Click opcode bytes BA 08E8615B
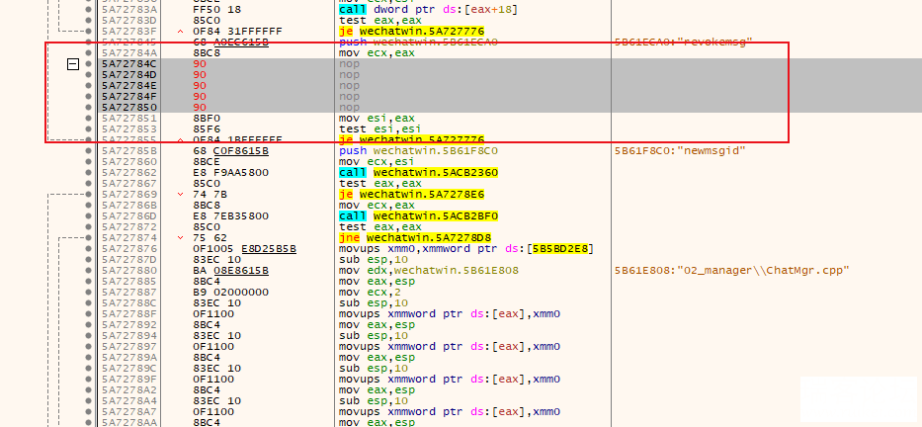This screenshot has height=427, width=922. [x=230, y=271]
